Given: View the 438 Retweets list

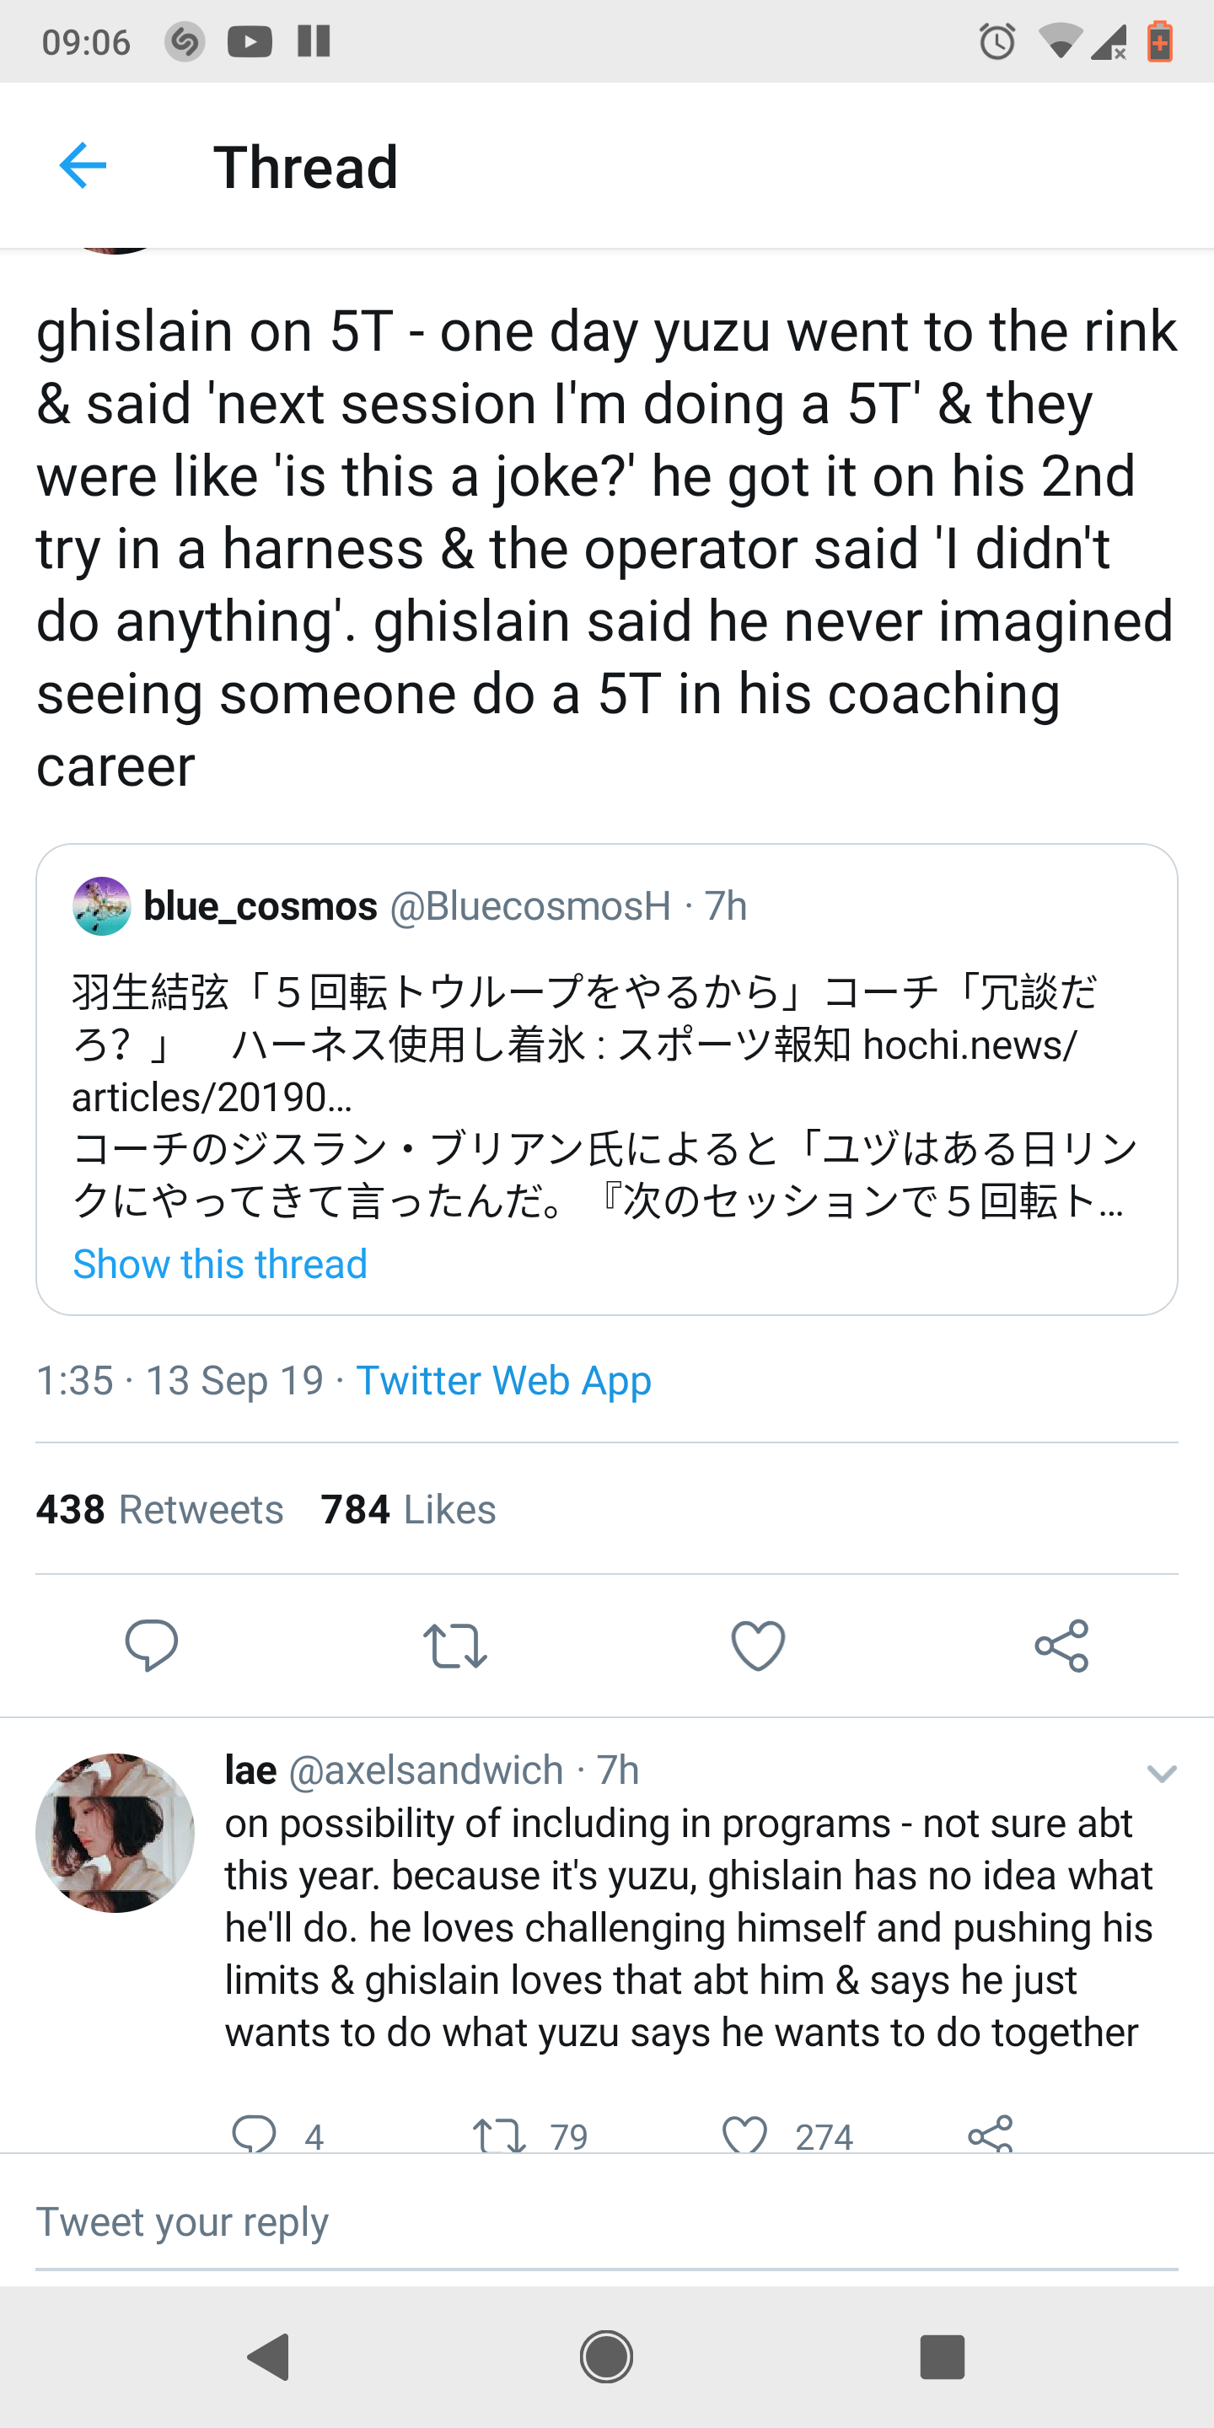Looking at the screenshot, I should pos(160,1510).
